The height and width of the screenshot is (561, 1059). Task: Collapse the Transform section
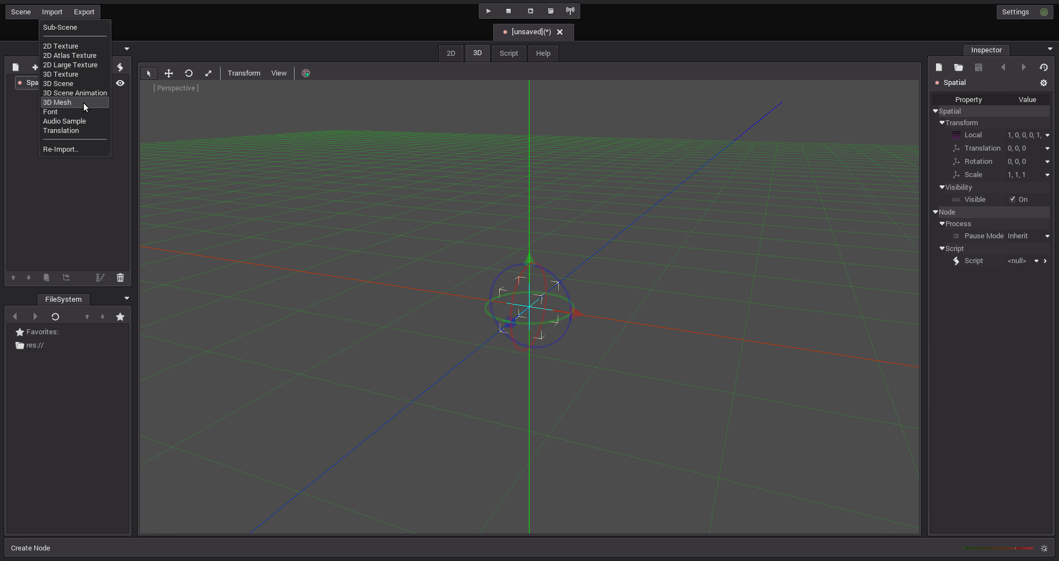(x=942, y=123)
